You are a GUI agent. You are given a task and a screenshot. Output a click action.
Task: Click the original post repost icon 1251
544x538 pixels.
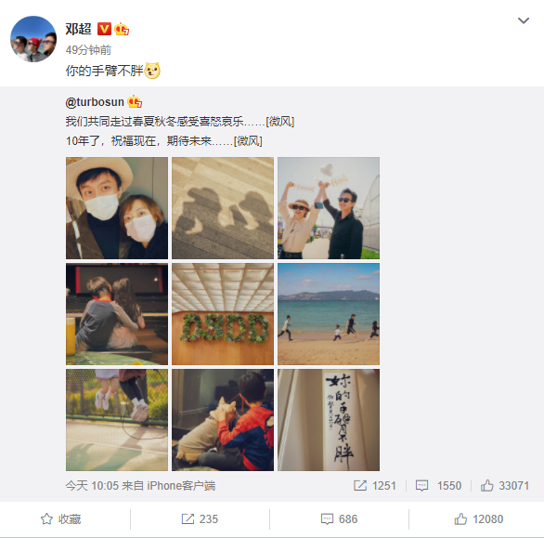click(x=375, y=486)
